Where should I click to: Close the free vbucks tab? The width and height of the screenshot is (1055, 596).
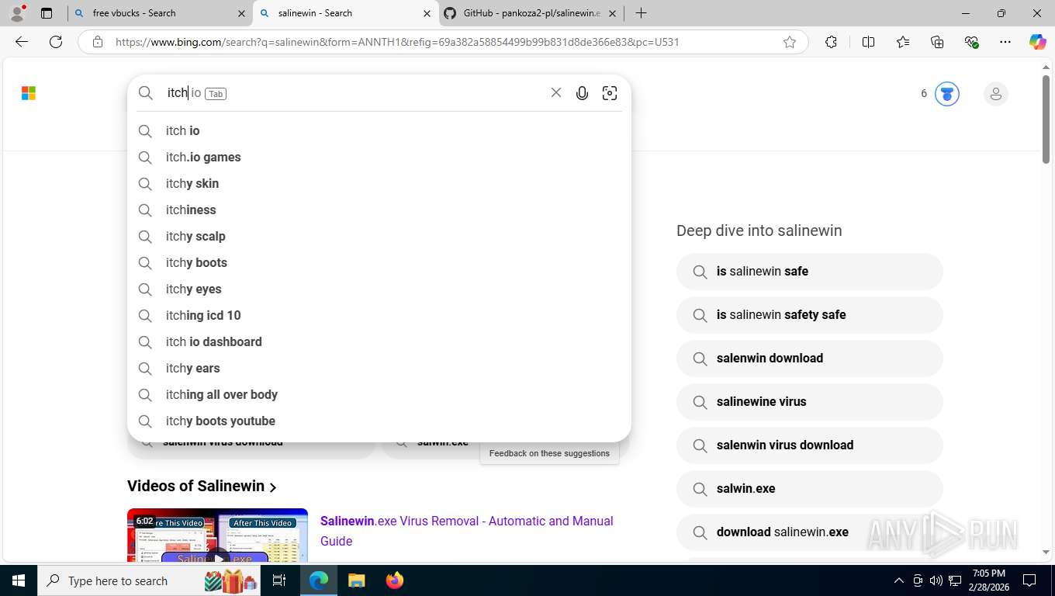241,13
